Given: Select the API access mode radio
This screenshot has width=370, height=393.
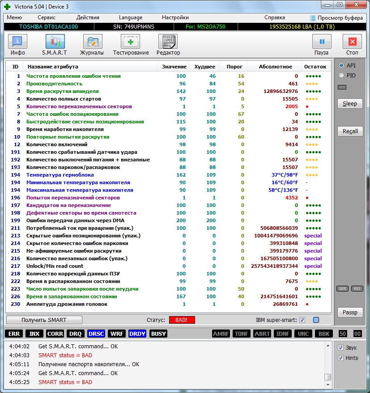Looking at the screenshot, I should click(342, 65).
